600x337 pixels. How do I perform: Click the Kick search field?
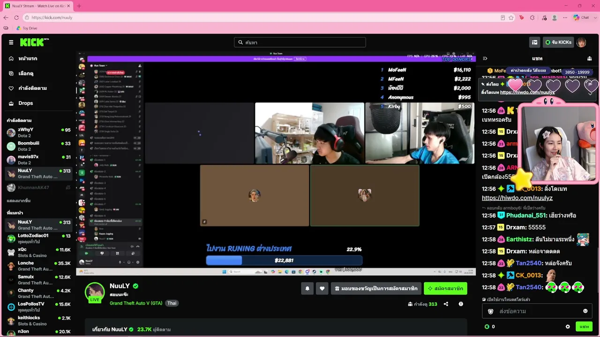point(300,42)
